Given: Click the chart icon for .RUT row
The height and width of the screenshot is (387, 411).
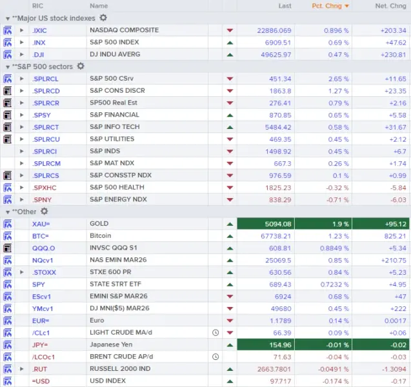Looking at the screenshot, I should [7, 369].
